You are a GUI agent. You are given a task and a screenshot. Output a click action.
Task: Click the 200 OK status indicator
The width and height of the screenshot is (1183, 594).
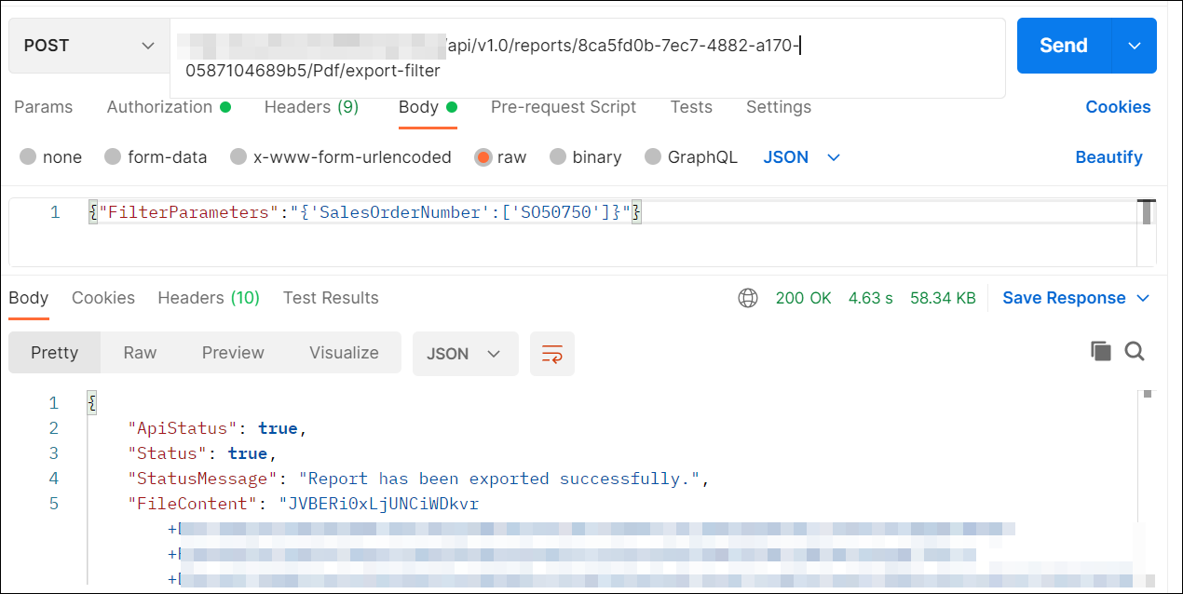pyautogui.click(x=803, y=298)
